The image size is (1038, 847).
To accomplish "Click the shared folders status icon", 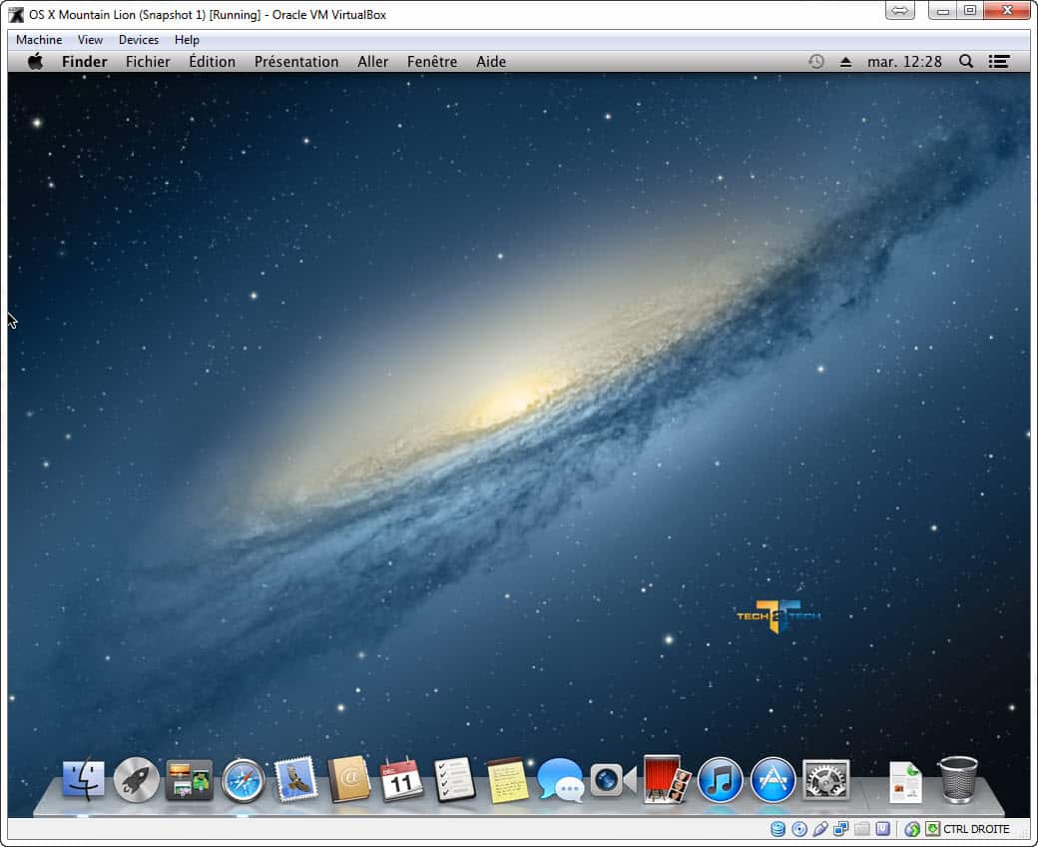I will point(862,828).
